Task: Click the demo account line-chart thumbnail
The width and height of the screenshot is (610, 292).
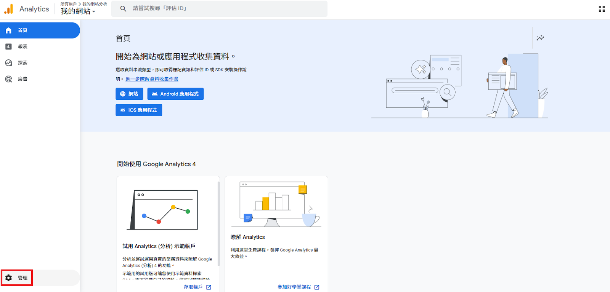Action: tap(162, 210)
